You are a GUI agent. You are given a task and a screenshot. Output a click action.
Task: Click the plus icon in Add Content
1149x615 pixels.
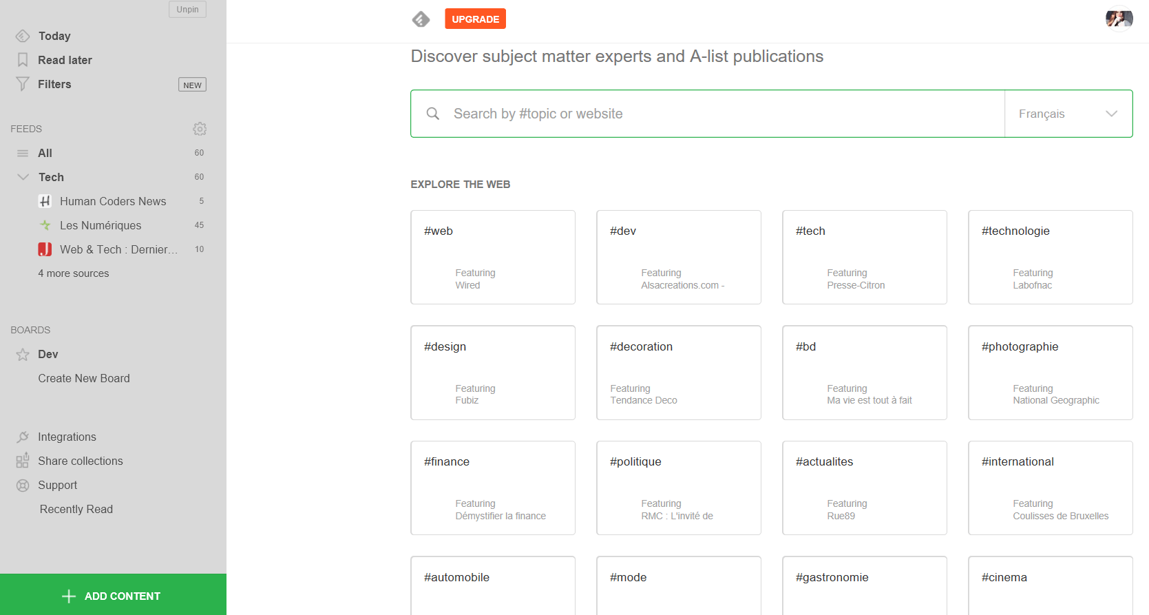69,596
